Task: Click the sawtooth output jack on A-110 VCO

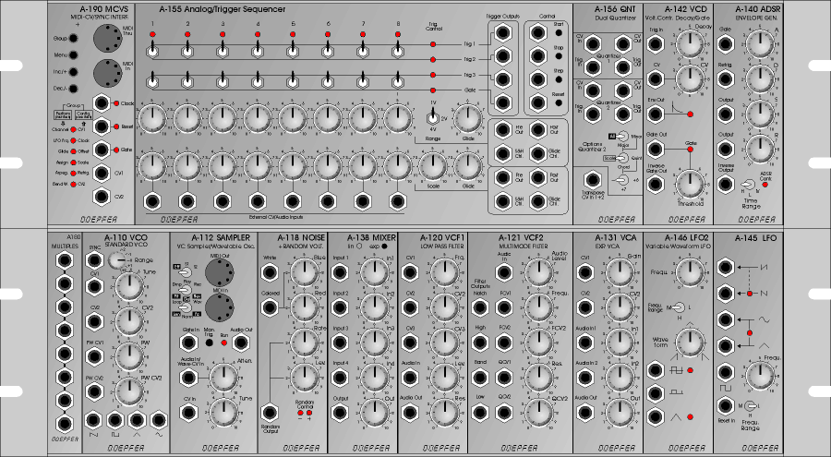Action: 93,420
